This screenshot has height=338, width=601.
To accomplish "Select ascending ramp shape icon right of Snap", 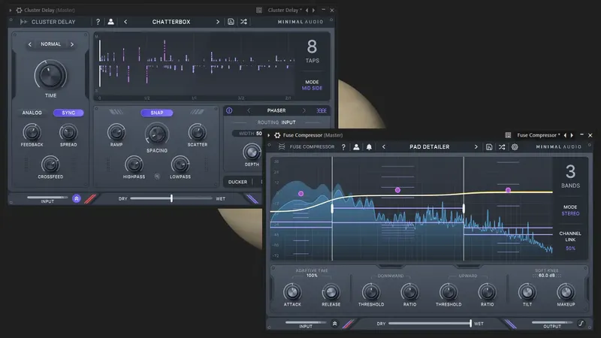I will pos(197,112).
